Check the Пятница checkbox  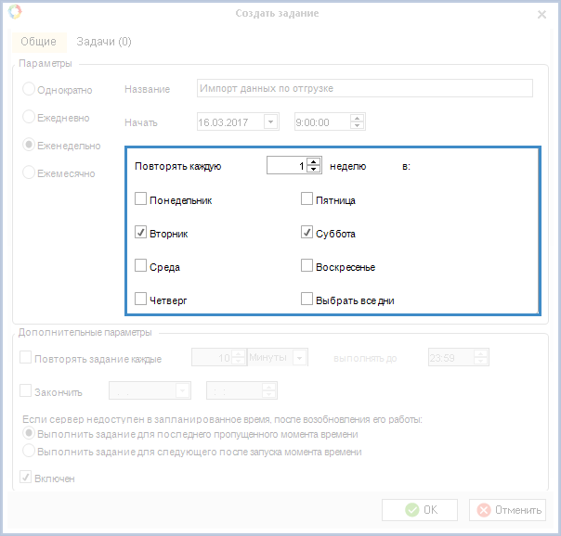[x=307, y=198]
